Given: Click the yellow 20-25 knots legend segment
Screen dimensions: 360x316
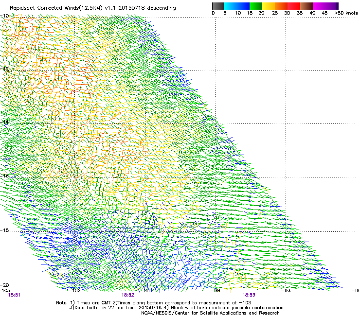Looking at the screenshot, I should click(x=269, y=6).
